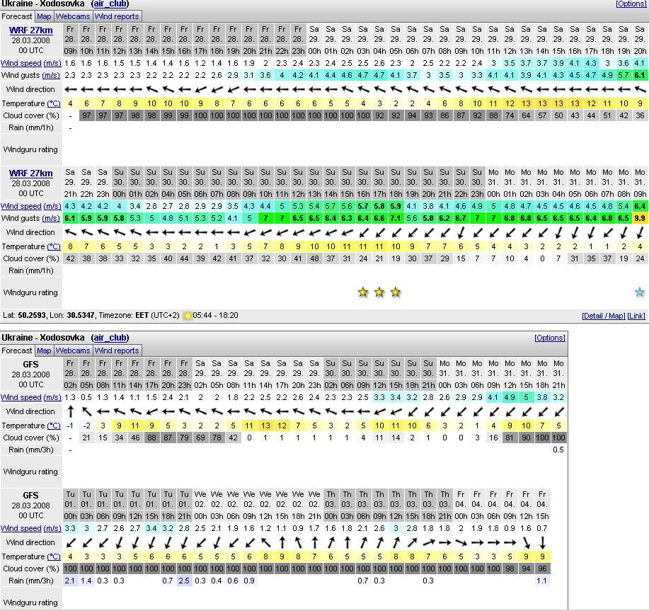Open the Map tab in the top forecast panel
This screenshot has width=649, height=611.
coord(44,16)
